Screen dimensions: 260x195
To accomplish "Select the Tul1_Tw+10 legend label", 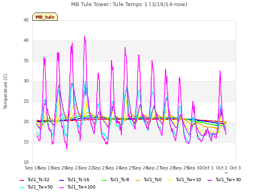I will [x=188, y=180].
